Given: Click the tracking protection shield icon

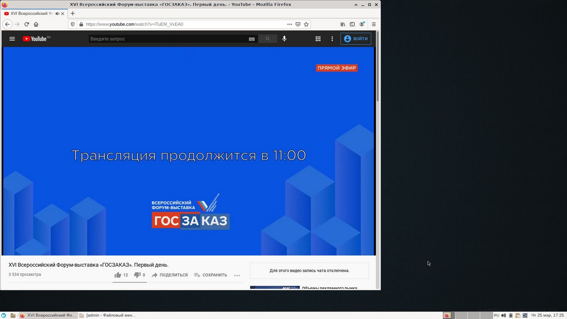Looking at the screenshot, I should 72,24.
